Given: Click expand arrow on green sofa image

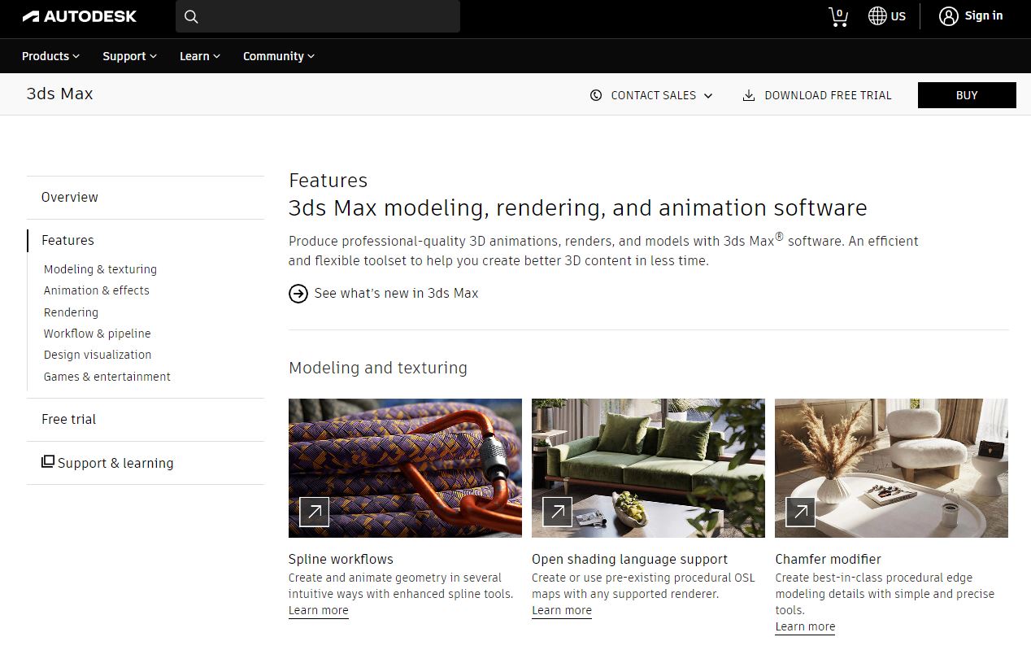Looking at the screenshot, I should (558, 512).
